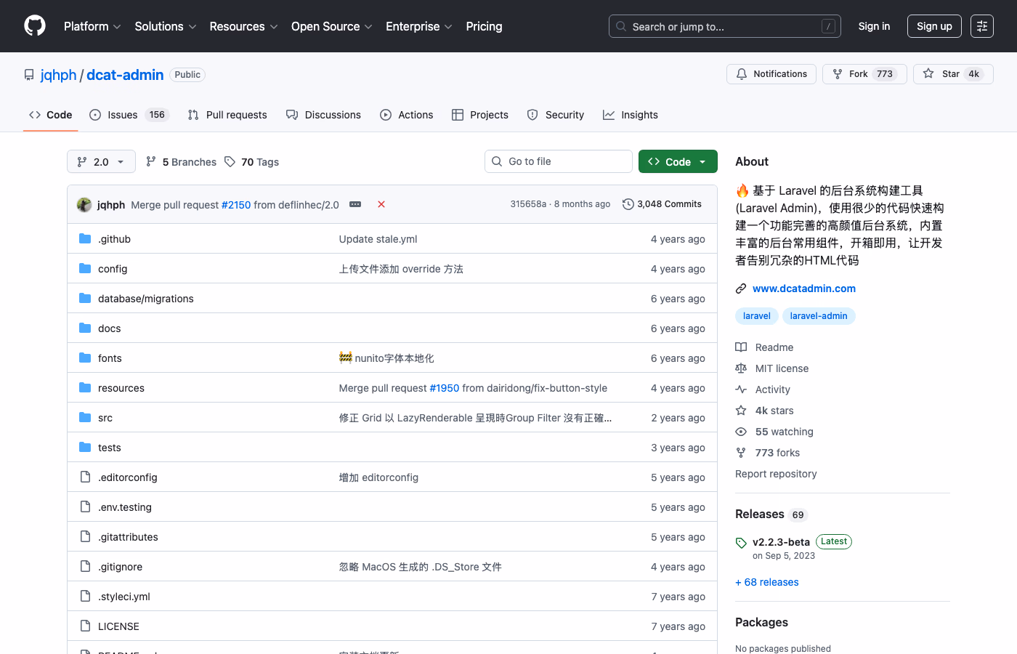This screenshot has height=654, width=1017.
Task: Click the eye icon next to 55 watching
Action: coord(742,431)
